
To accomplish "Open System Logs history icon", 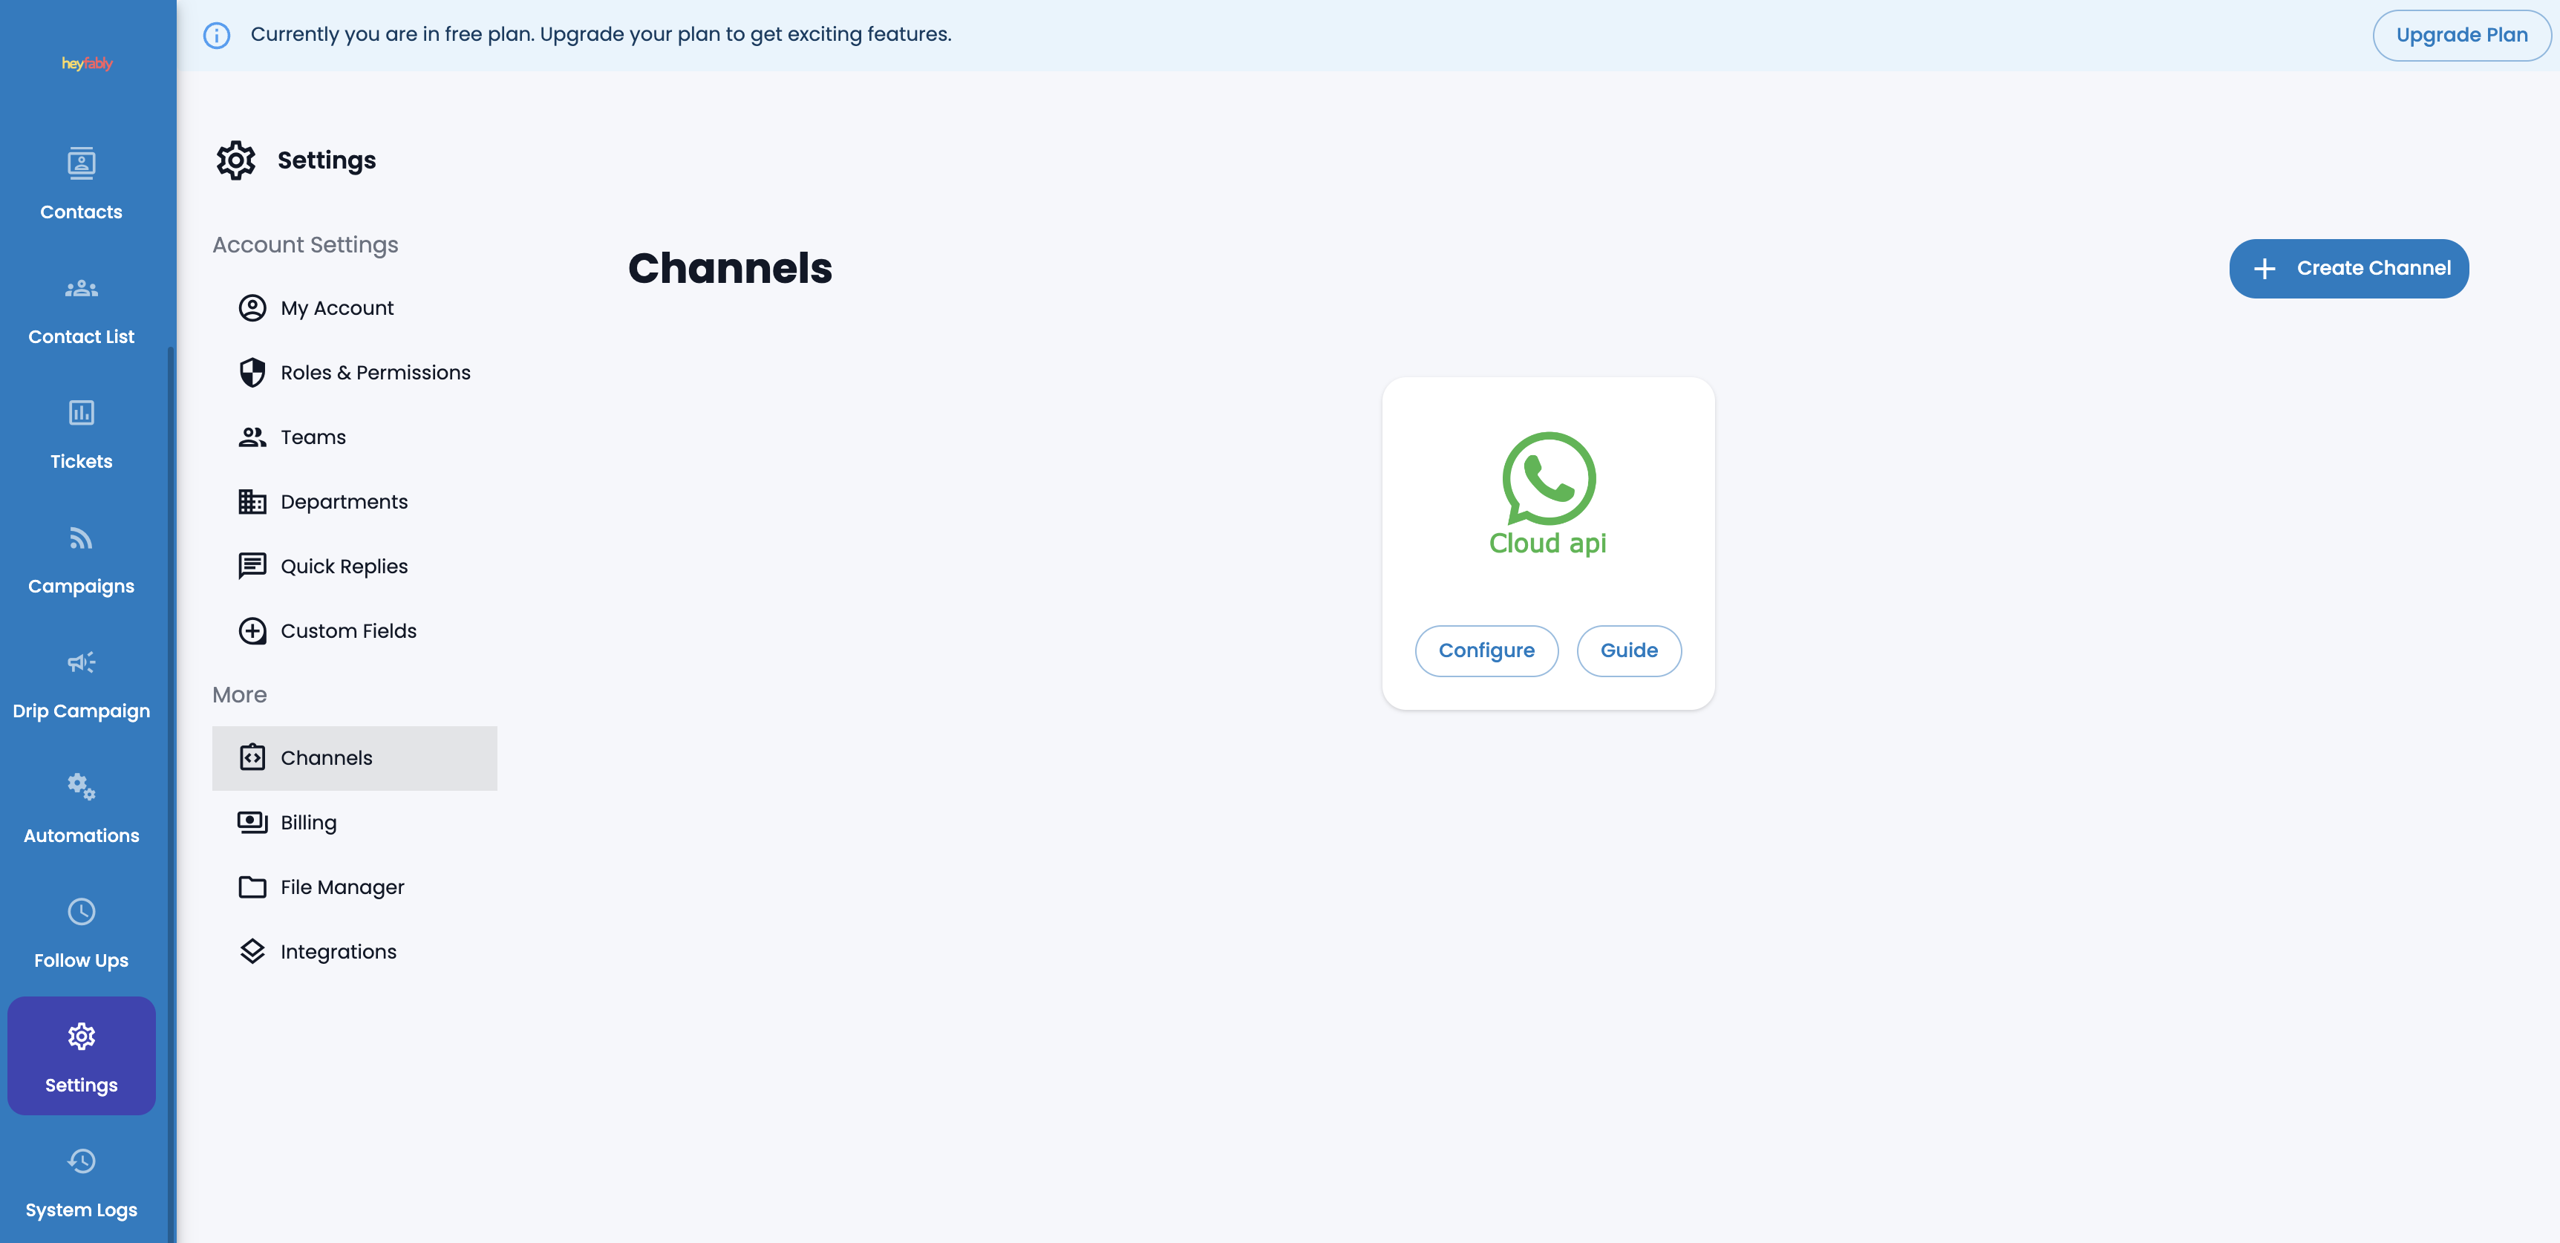I will coord(82,1161).
